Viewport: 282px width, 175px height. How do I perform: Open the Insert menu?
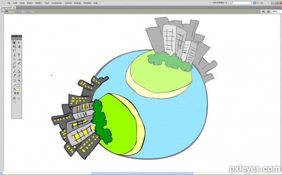30,3
